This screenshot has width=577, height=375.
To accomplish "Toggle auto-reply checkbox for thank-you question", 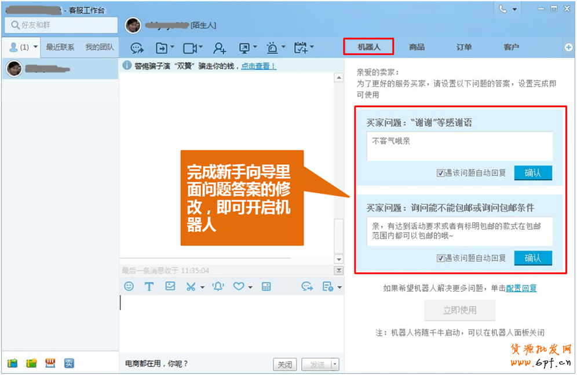I will coord(441,172).
